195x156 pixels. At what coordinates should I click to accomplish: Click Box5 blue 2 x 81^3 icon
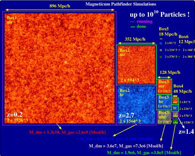(x=161, y=43)
